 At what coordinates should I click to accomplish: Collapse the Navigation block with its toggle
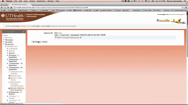[23, 32]
